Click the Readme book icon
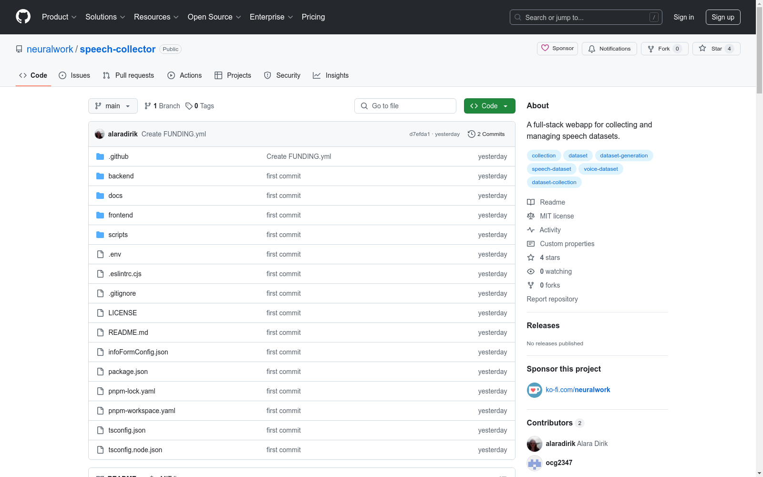 531,202
